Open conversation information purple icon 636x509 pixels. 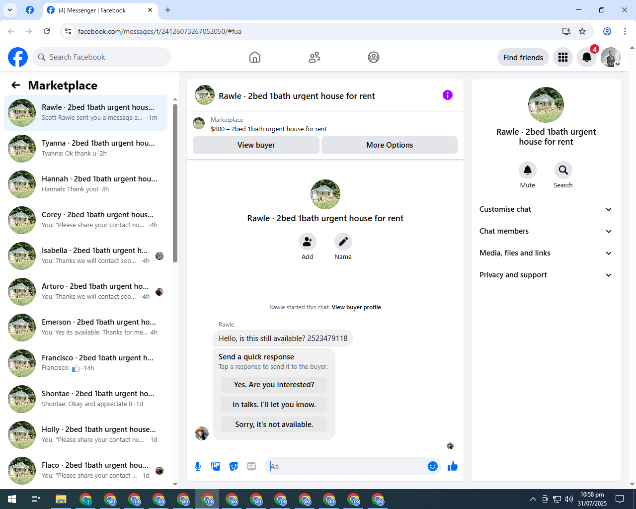448,95
